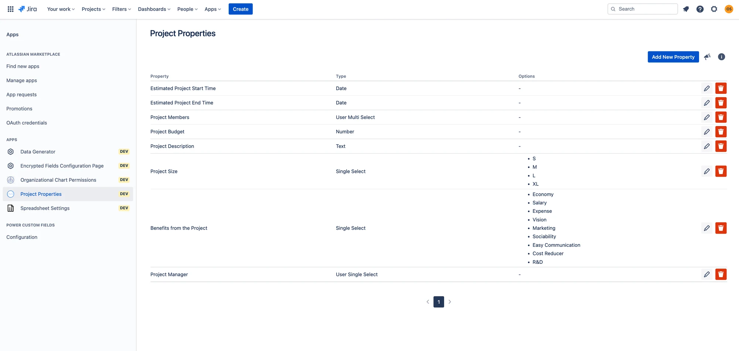739x351 pixels.
Task: Edit the Project Manager property
Action: pyautogui.click(x=707, y=274)
